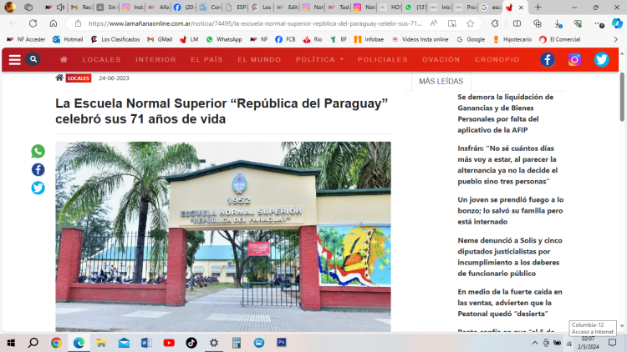Share article on Twitter side icon
The height and width of the screenshot is (352, 627).
tap(38, 188)
